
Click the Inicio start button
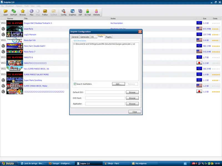coord(9,163)
